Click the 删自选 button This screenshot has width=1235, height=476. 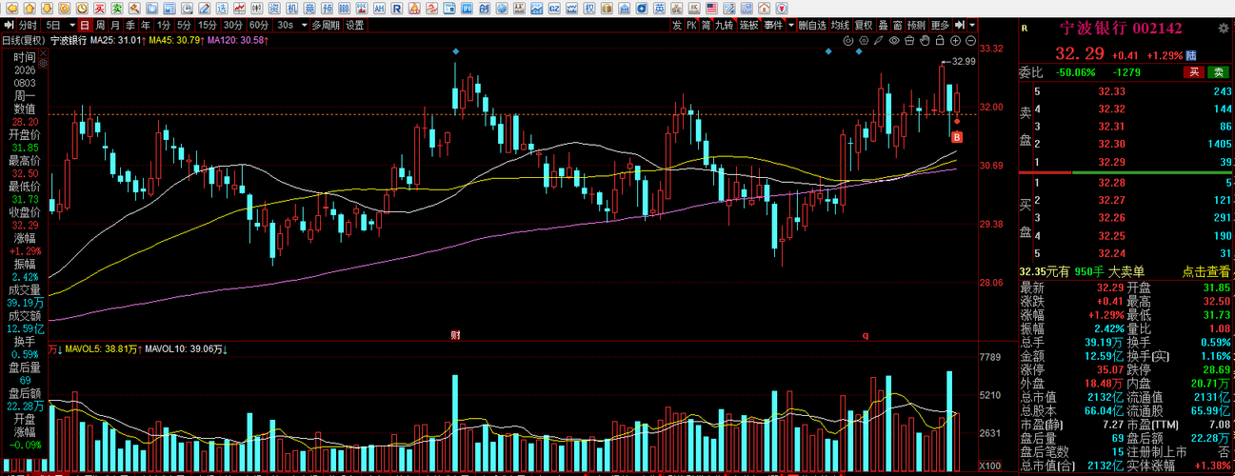click(x=812, y=25)
